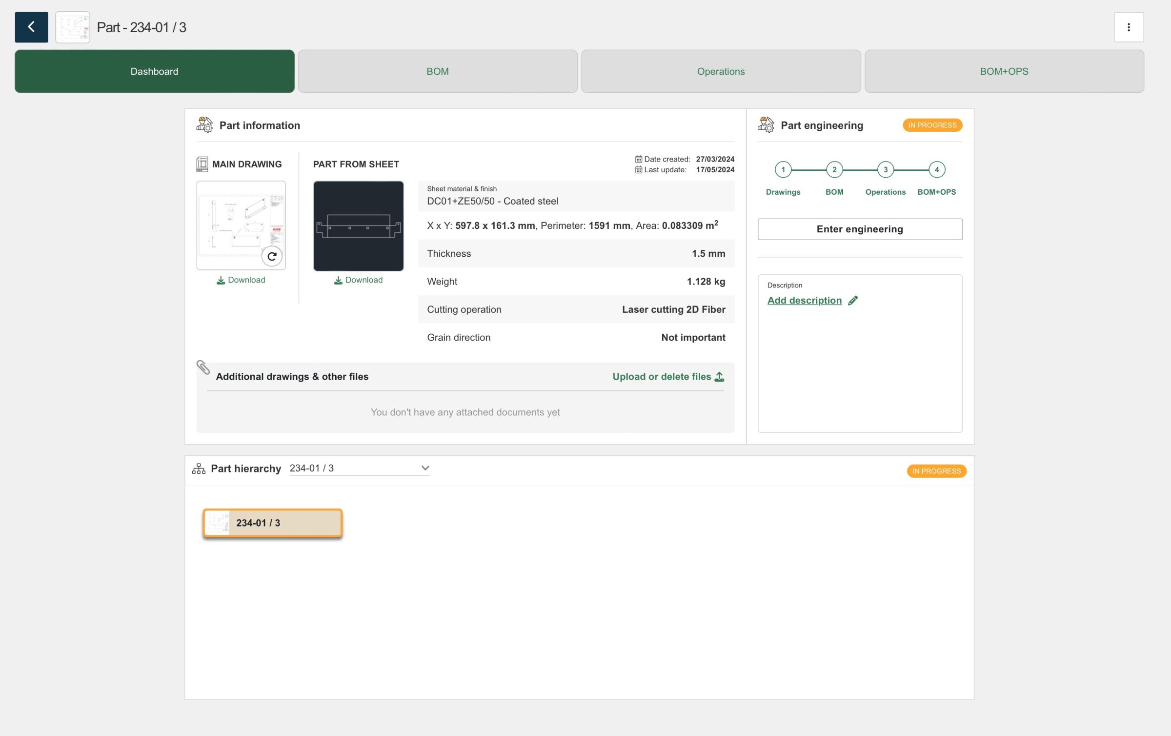Select the 234-01 / 3 hierarchy node
The image size is (1171, 736).
272,523
